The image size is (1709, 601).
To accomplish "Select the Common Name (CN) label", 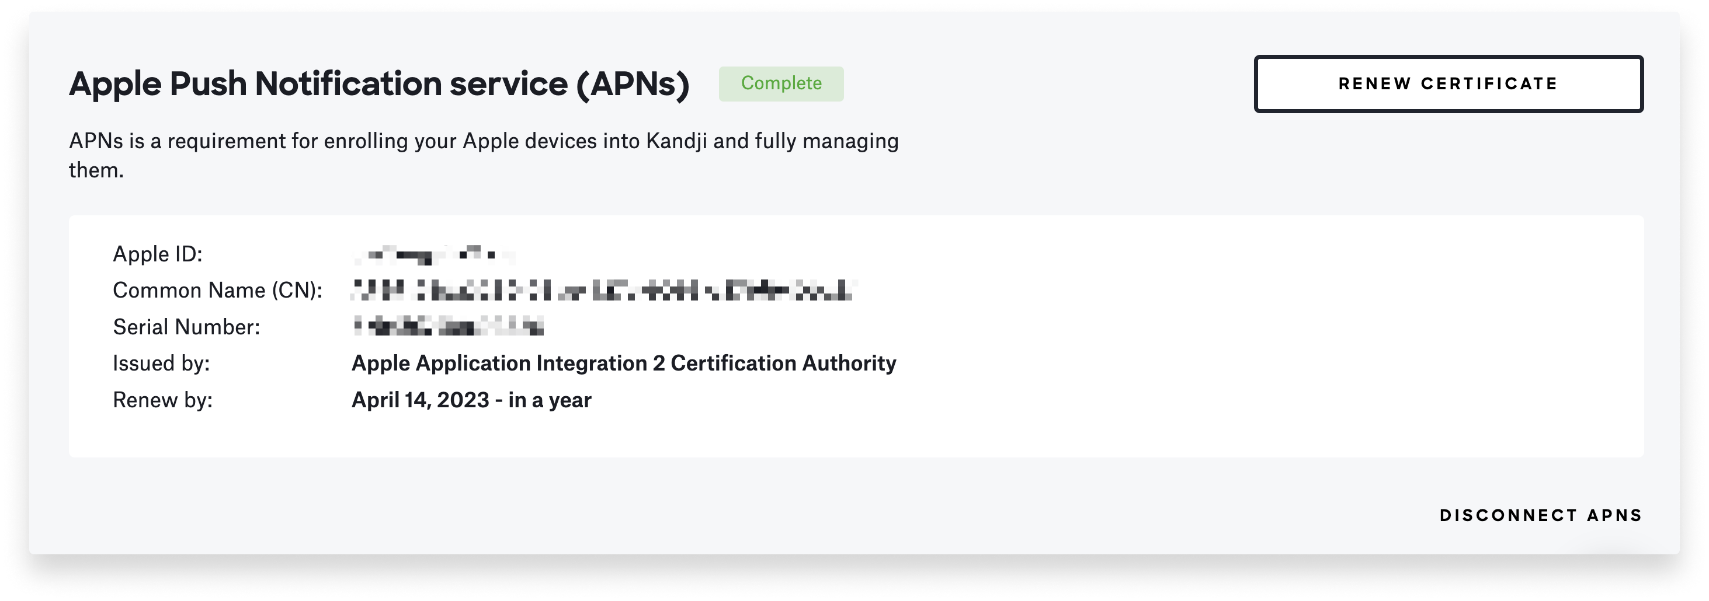I will click(219, 290).
